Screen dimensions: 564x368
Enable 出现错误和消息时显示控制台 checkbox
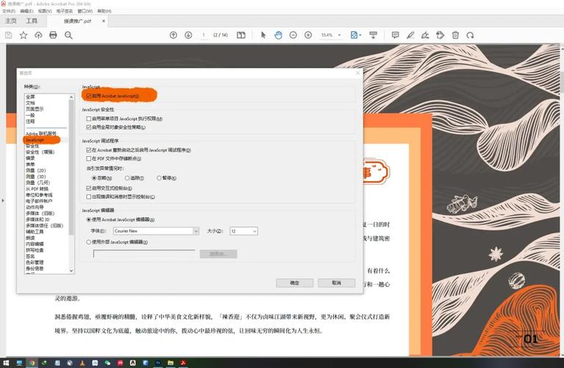pyautogui.click(x=88, y=197)
